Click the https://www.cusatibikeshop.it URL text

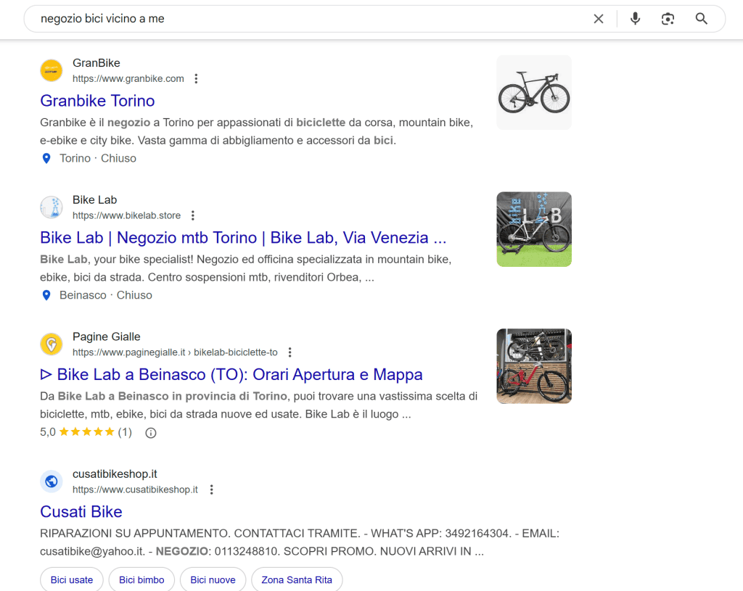click(135, 489)
